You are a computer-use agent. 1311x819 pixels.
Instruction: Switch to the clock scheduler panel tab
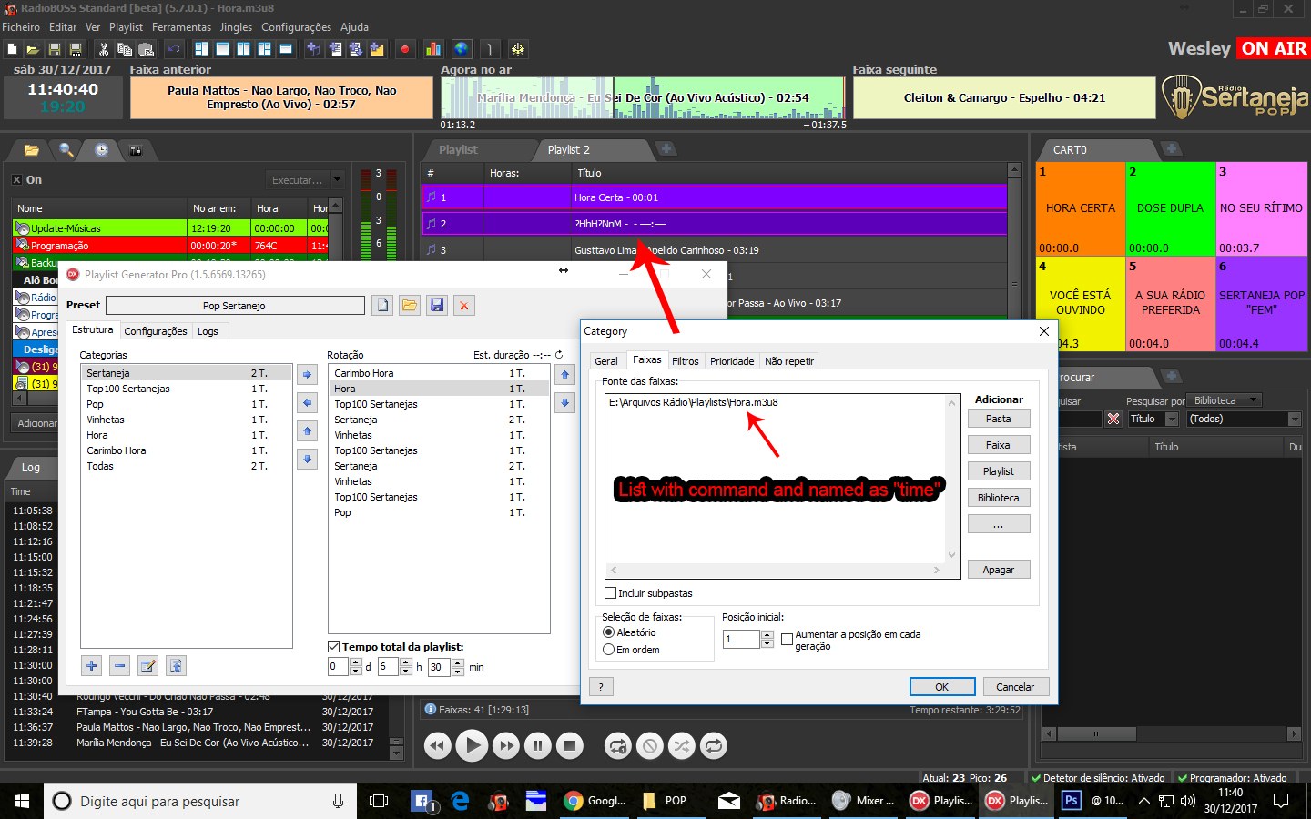(x=101, y=150)
